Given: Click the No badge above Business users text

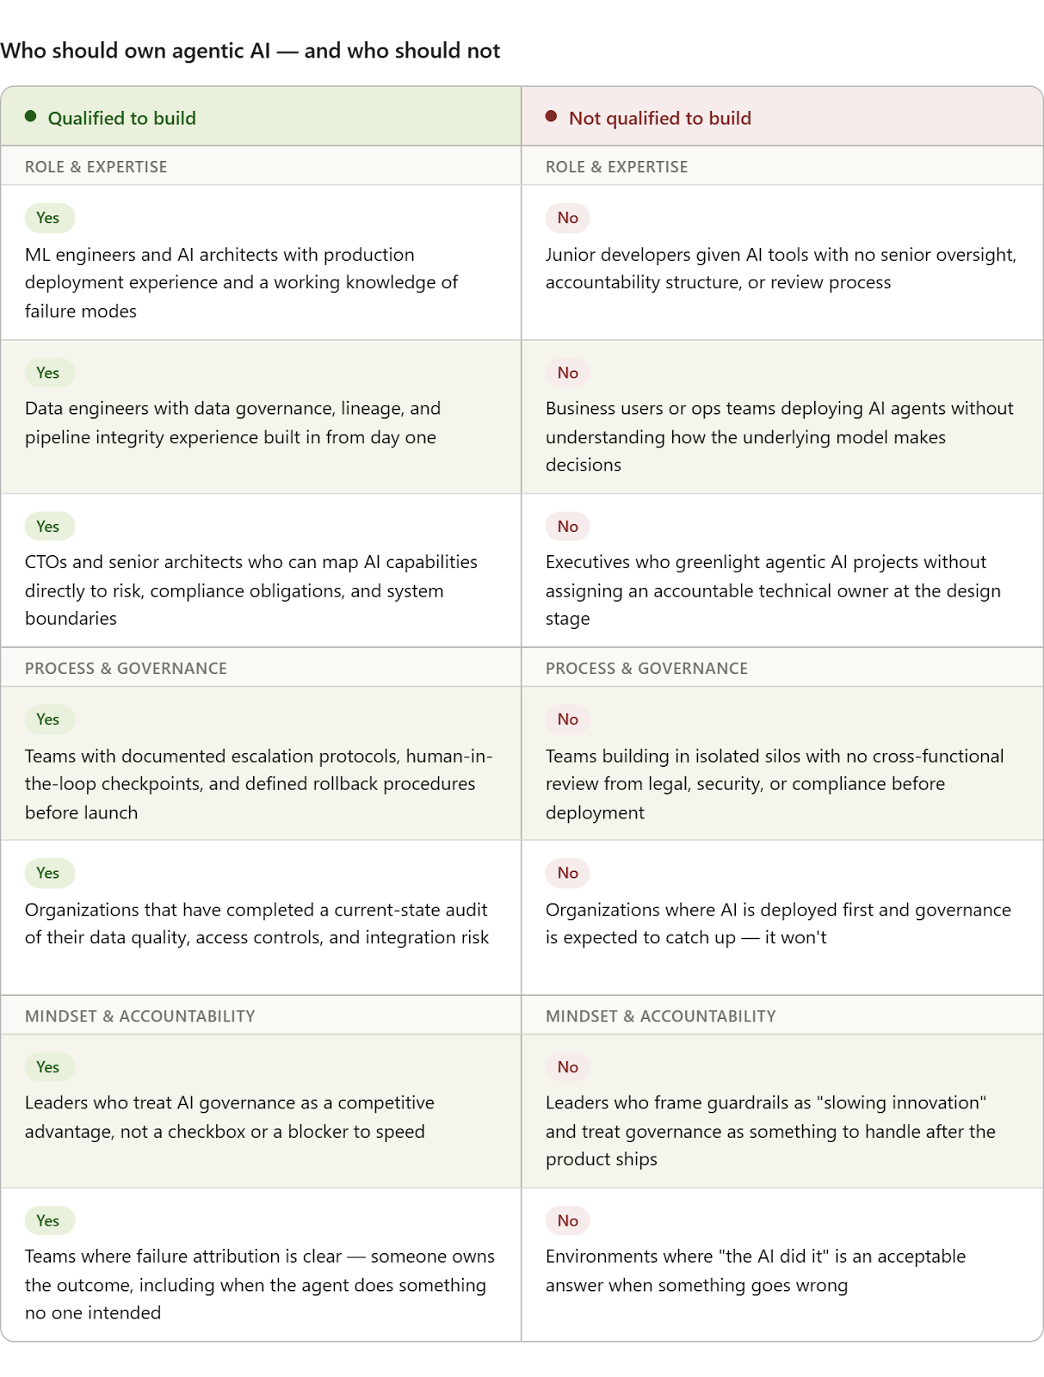Looking at the screenshot, I should pyautogui.click(x=567, y=373).
